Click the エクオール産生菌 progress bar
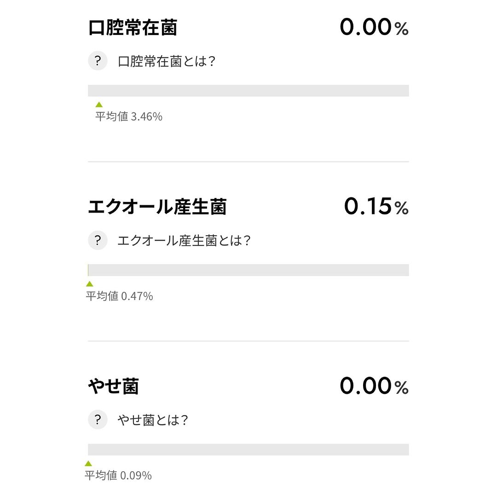 point(248,270)
